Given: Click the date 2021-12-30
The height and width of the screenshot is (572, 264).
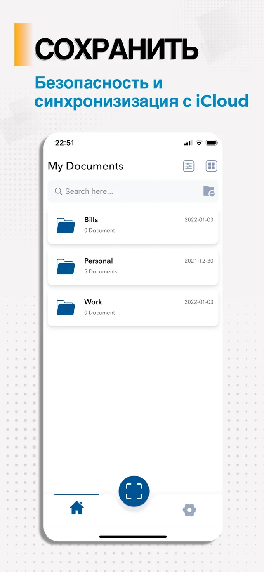Looking at the screenshot, I should (x=199, y=261).
